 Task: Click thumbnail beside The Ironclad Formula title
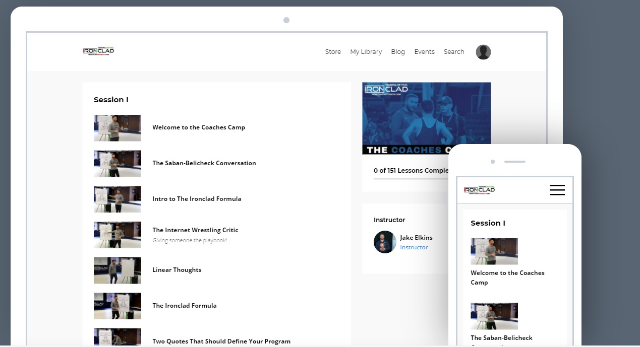click(118, 306)
